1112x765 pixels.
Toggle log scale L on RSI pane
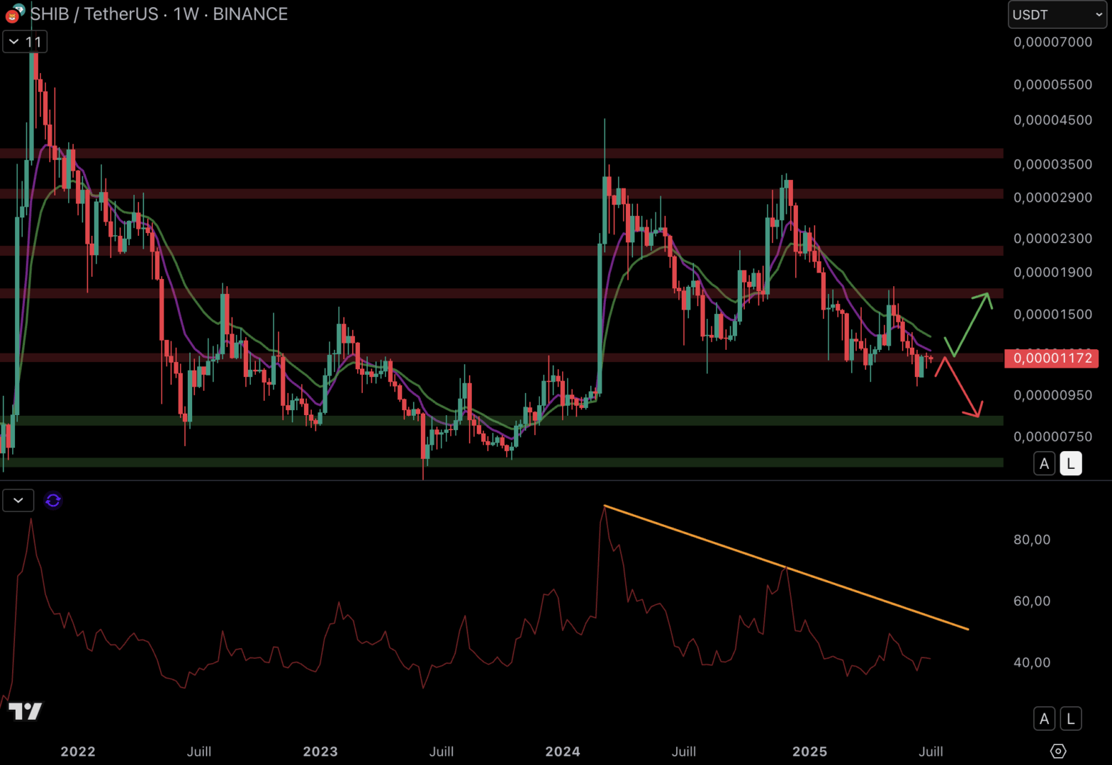pos(1071,719)
